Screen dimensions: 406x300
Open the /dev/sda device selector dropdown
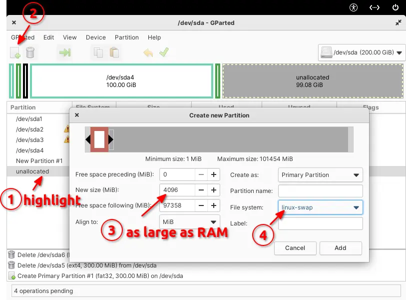(361, 52)
